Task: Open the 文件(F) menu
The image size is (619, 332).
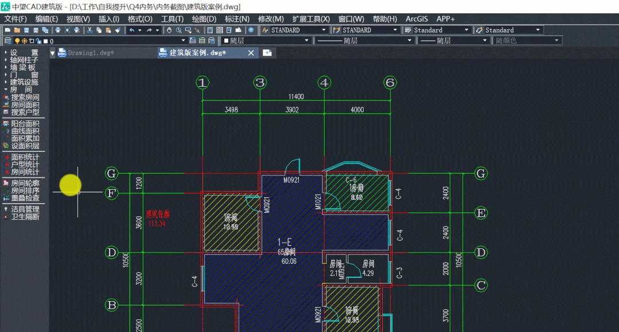Action: [16, 19]
